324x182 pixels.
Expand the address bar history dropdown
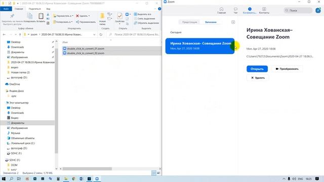94,34
